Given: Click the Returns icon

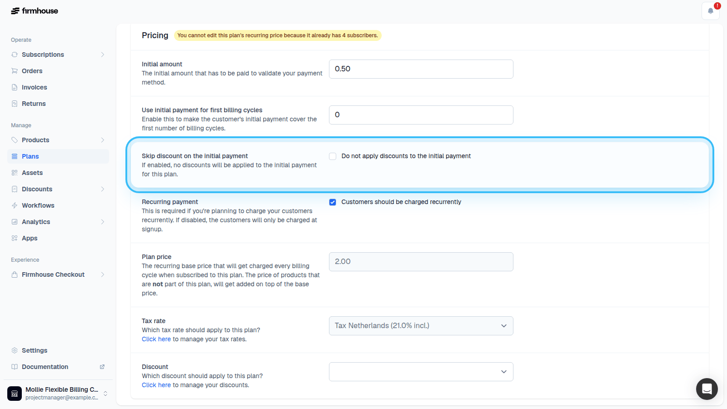Looking at the screenshot, I should coord(15,104).
